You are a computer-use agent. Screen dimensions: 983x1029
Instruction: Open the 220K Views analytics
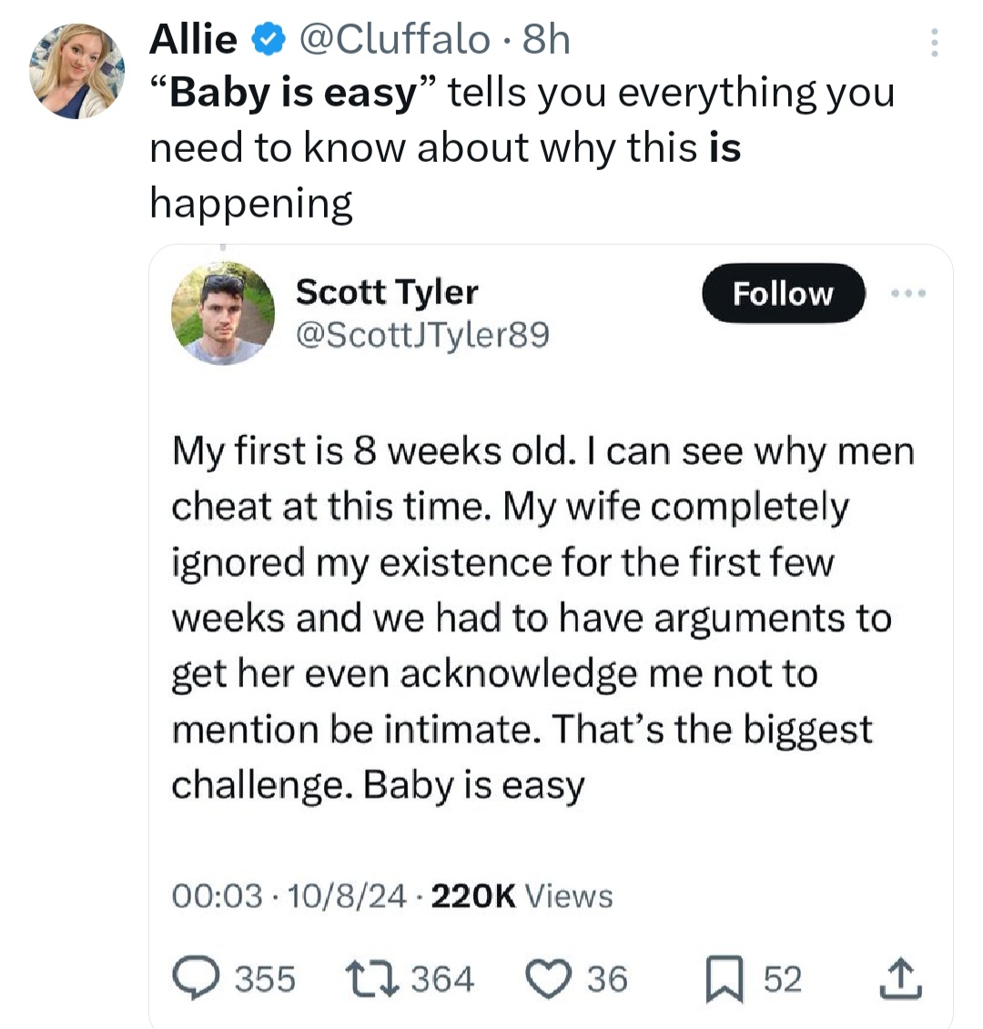point(521,896)
